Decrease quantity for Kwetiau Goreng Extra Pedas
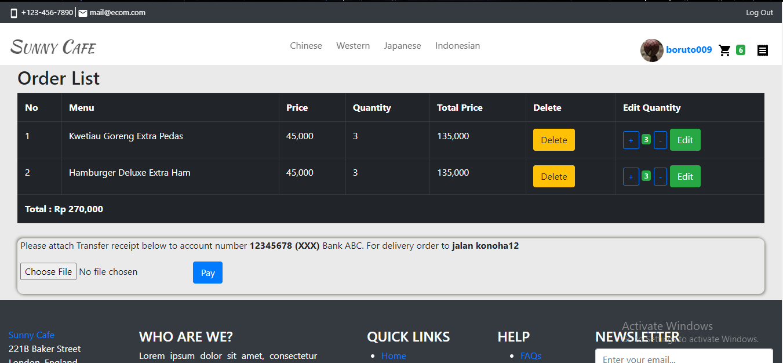Screen dimensions: 783x363 point(660,140)
